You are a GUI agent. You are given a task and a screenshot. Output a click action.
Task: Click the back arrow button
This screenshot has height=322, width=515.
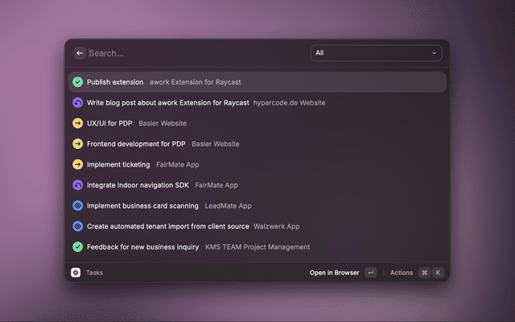point(80,53)
